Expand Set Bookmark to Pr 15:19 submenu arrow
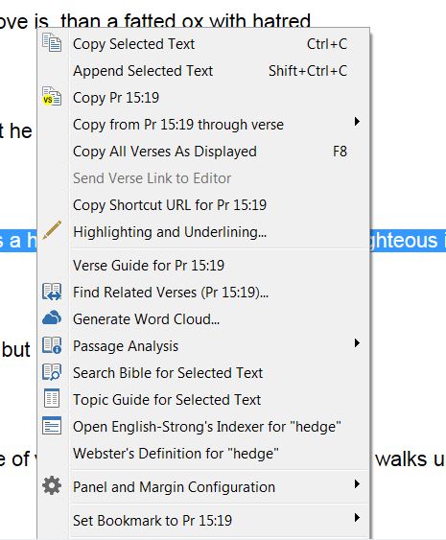This screenshot has width=446, height=540. click(x=357, y=518)
